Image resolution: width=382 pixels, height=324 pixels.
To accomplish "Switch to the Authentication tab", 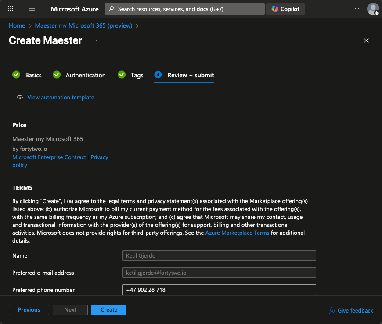I will [x=85, y=75].
